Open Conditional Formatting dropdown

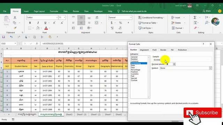[151, 18]
